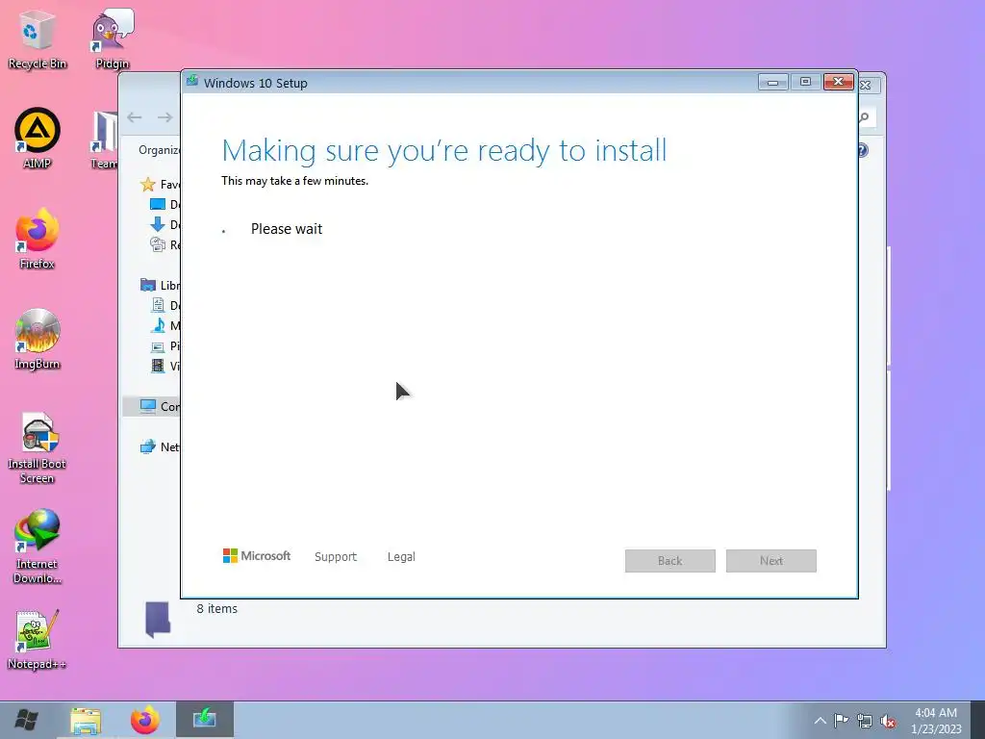Select Pictures library in Explorer pane
The width and height of the screenshot is (985, 739).
coord(164,345)
